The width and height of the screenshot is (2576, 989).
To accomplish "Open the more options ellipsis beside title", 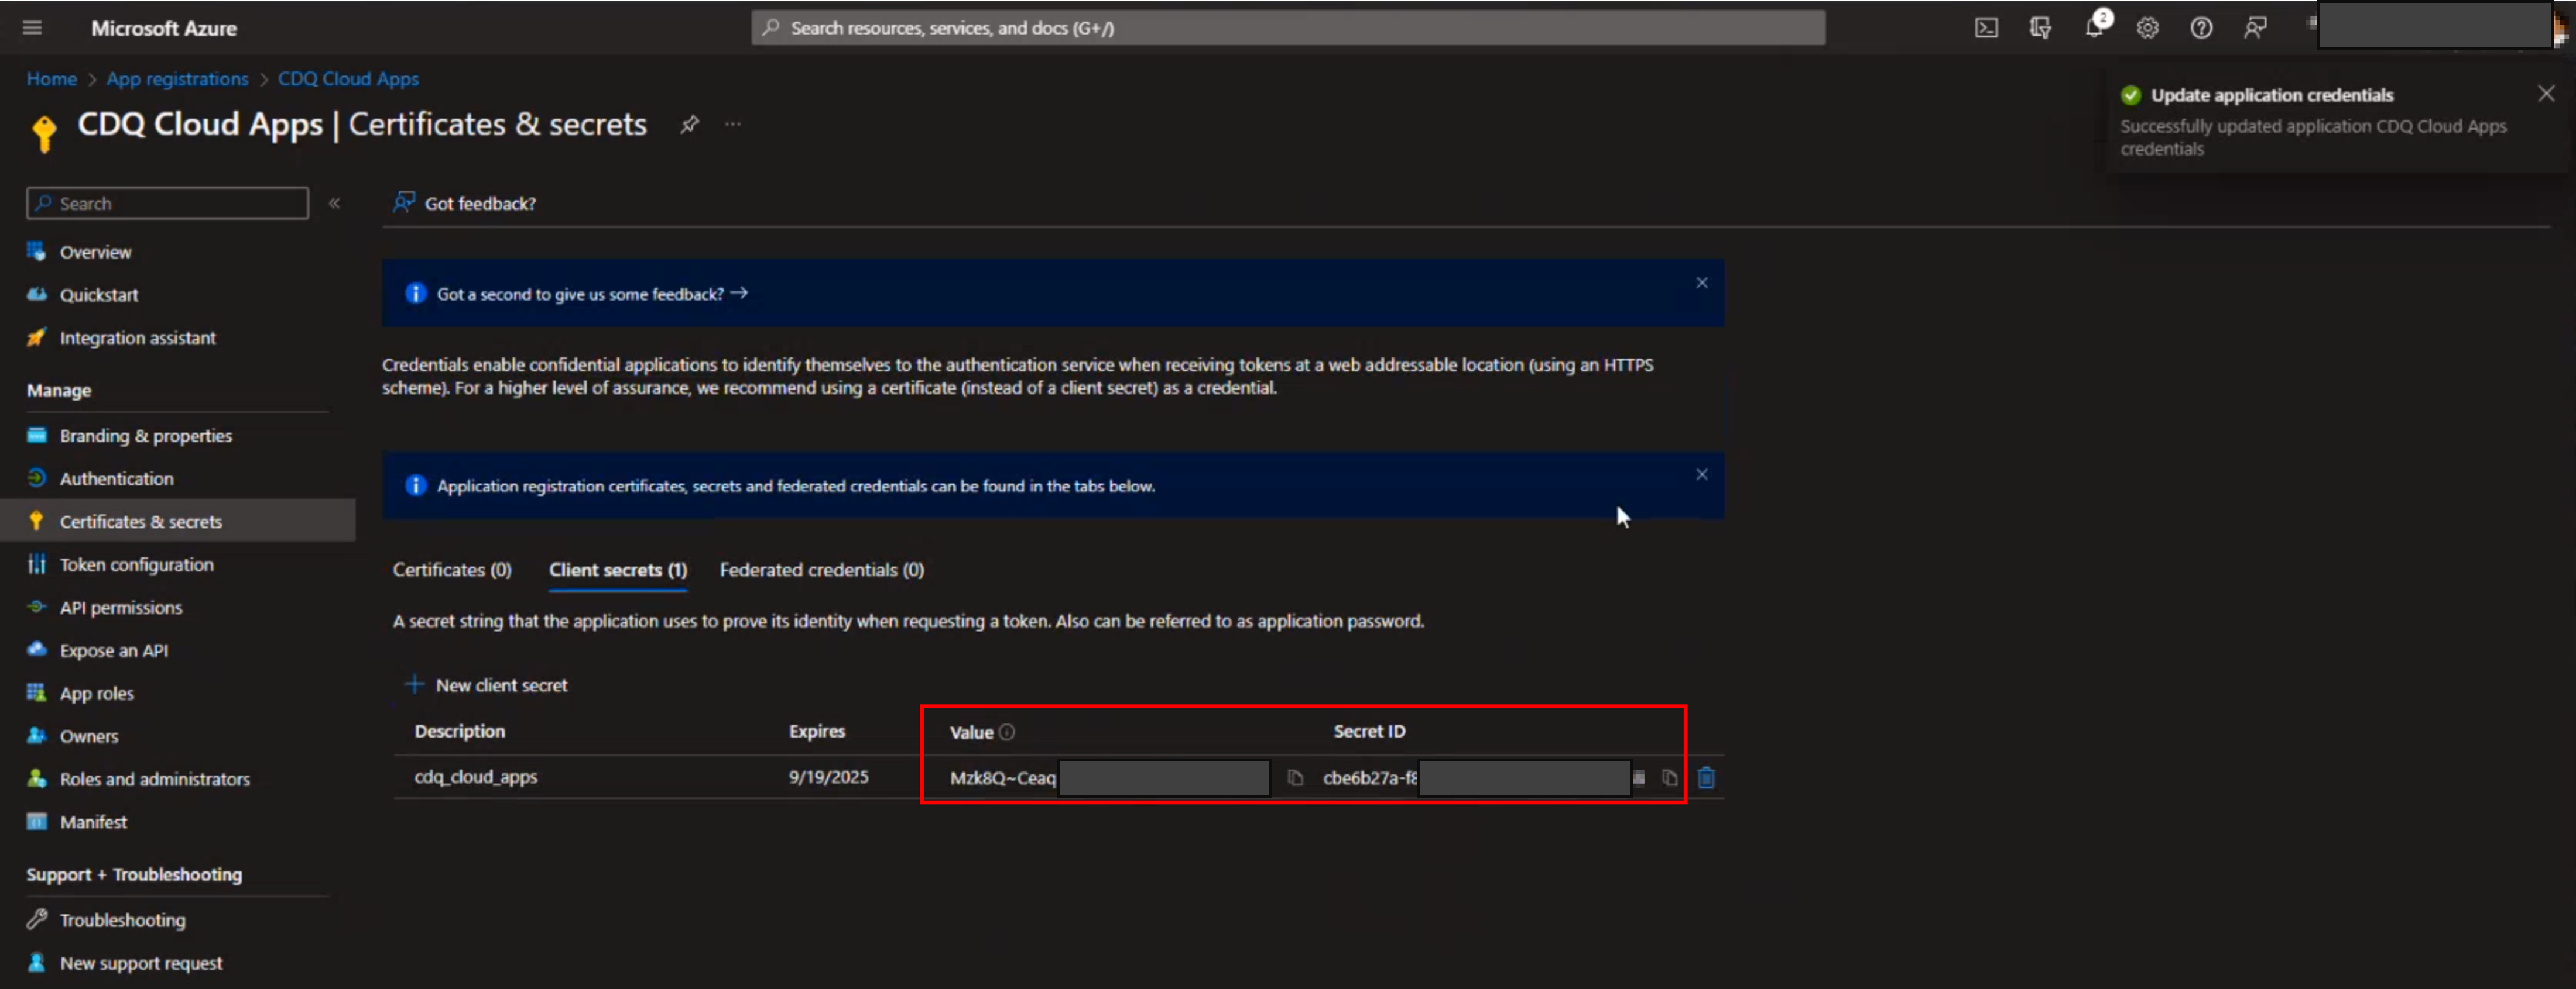I will [x=733, y=125].
